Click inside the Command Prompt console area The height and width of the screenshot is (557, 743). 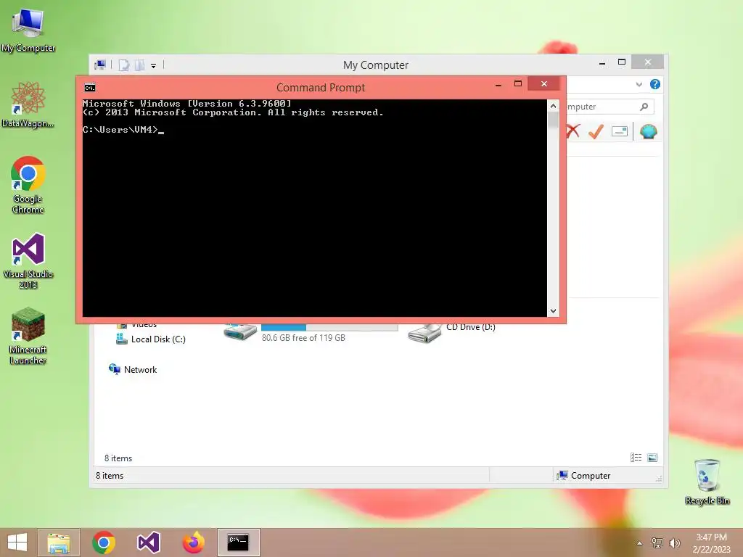coord(315,207)
